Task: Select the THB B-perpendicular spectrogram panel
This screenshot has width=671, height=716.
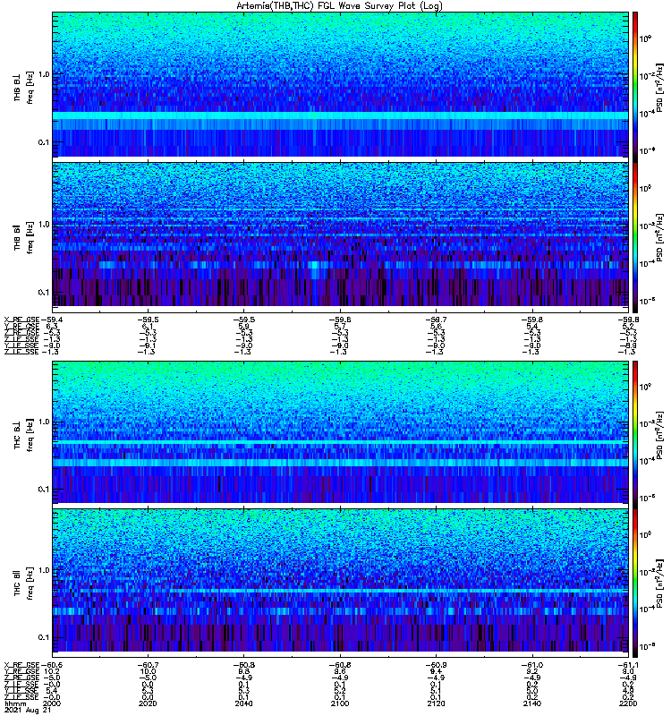Action: [x=341, y=84]
